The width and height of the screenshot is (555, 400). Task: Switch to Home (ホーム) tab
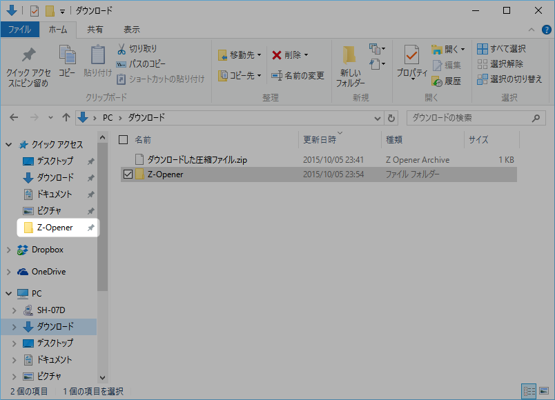click(x=58, y=30)
